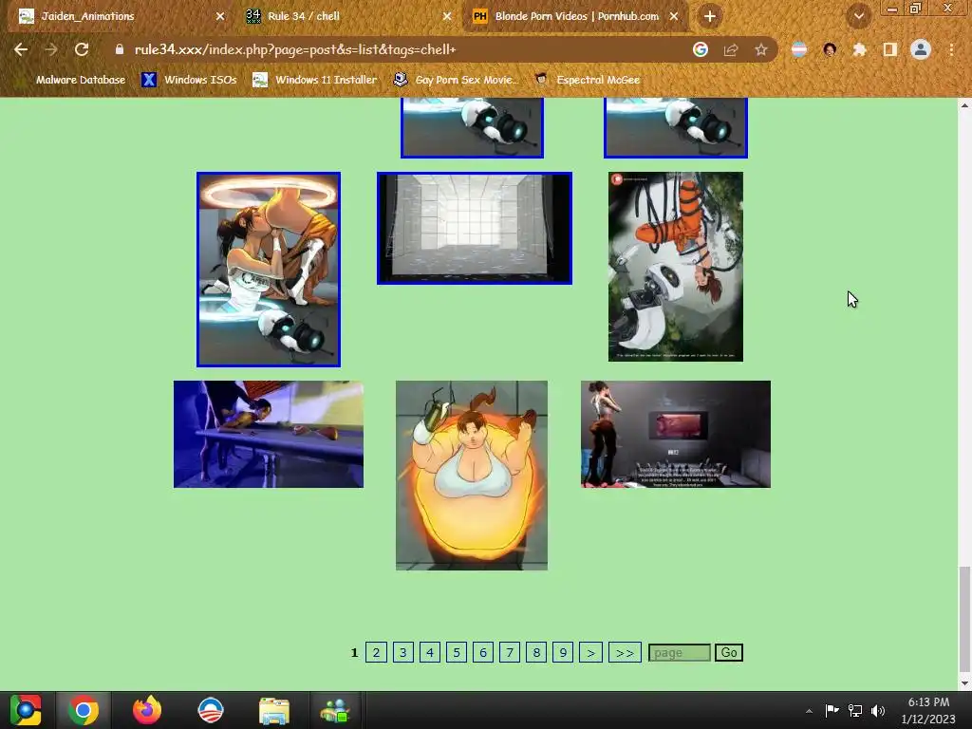This screenshot has height=729, width=972.
Task: Expand the tab search dropdown
Action: pos(859,16)
